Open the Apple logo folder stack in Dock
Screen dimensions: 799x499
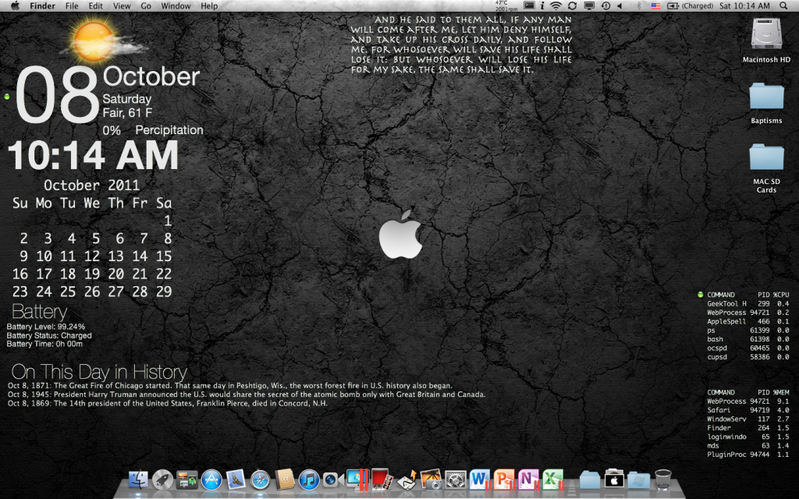tap(614, 480)
